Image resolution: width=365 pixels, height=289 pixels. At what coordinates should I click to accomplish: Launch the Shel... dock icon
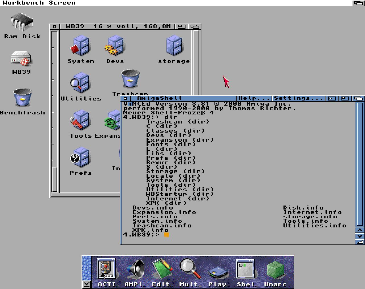click(x=246, y=269)
